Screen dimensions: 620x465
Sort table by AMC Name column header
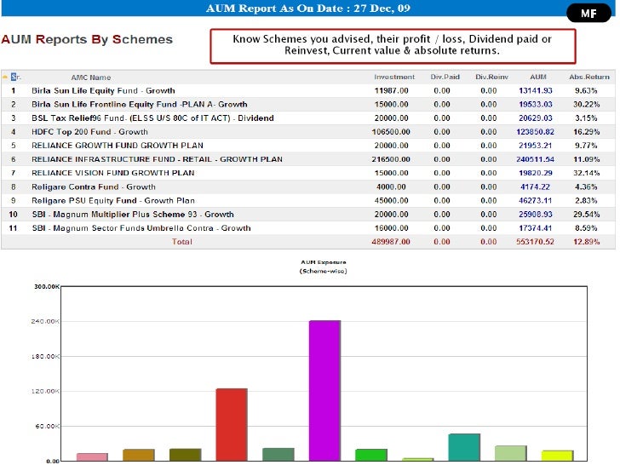(91, 77)
